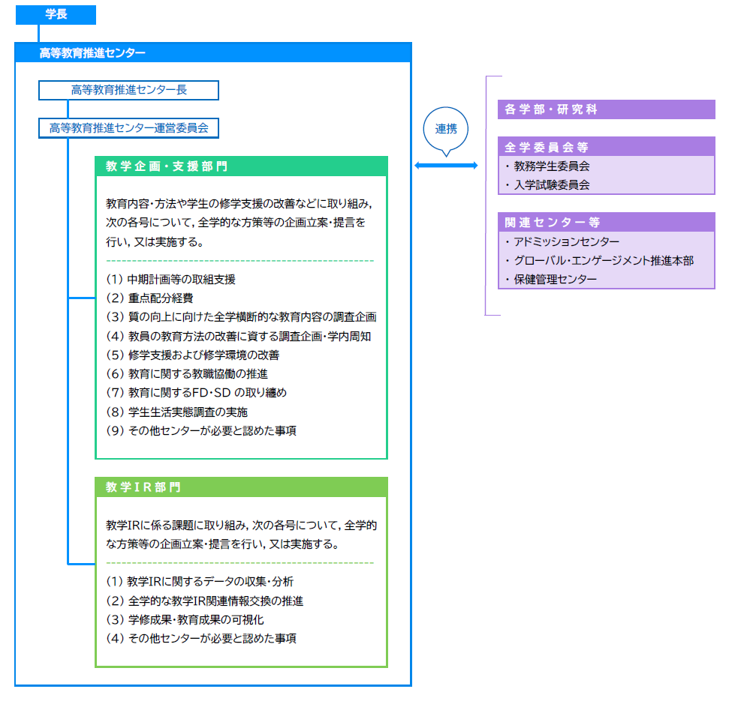This screenshot has height=704, width=741.
Task: Click item (1) 中期計画等の取組支援
Action: coord(171,280)
